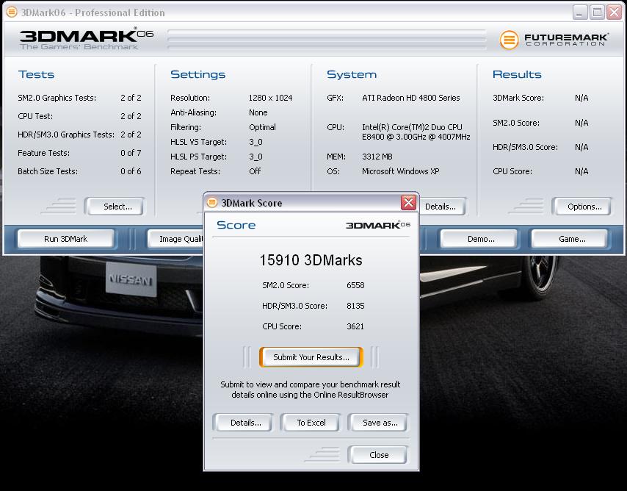The height and width of the screenshot is (491, 627).
Task: Click the 3DMark Score dialog title icon
Action: tap(212, 203)
